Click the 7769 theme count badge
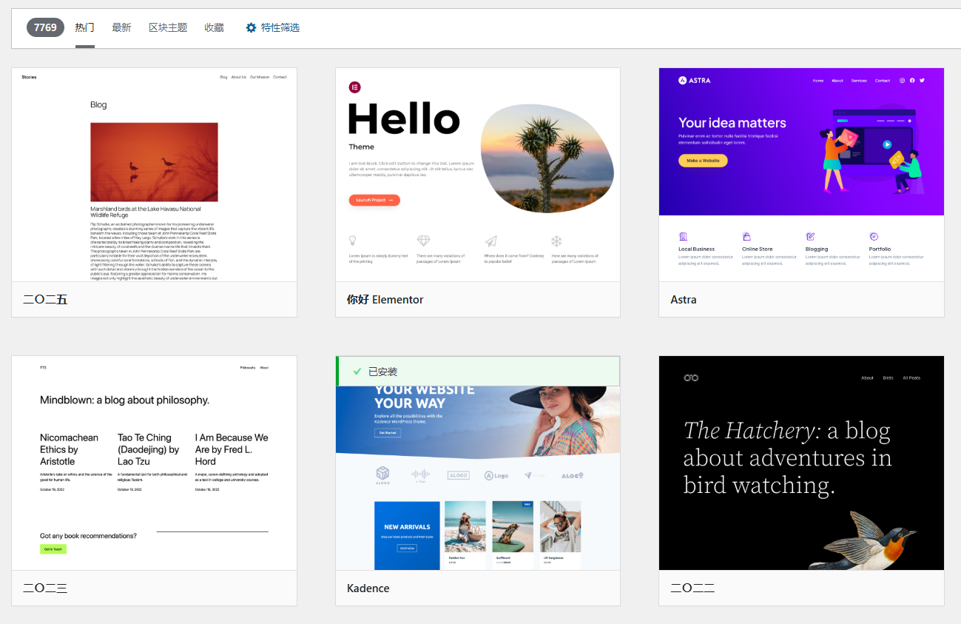 pyautogui.click(x=45, y=27)
